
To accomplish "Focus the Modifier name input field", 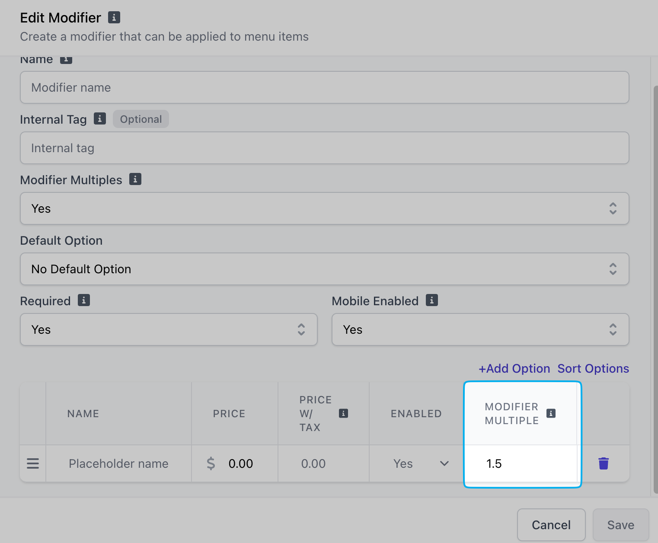I will (325, 87).
